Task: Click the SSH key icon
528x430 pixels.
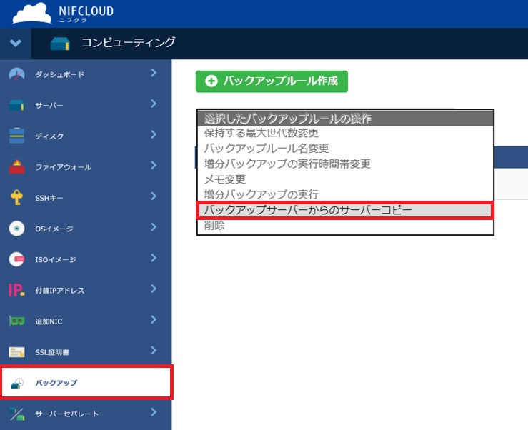Action: [x=16, y=197]
